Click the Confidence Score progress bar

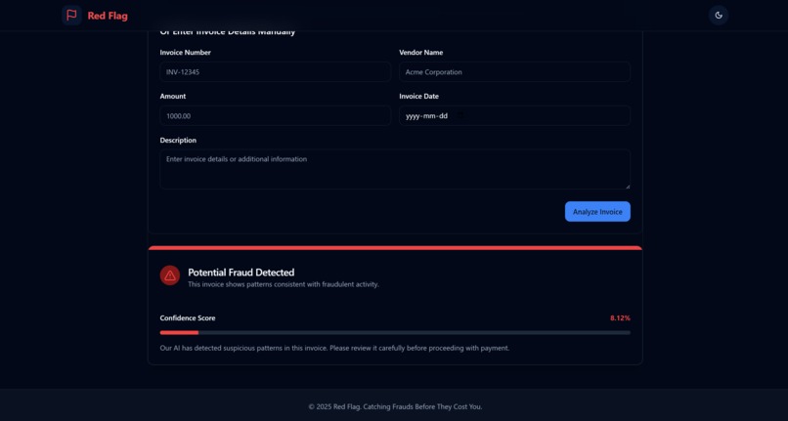coord(395,332)
